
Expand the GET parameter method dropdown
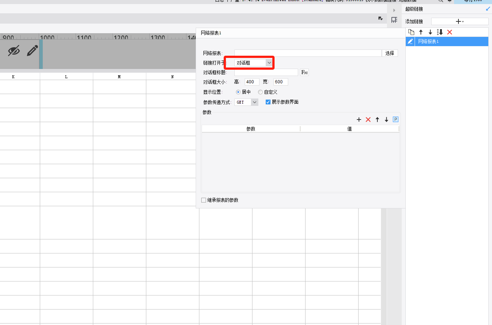coord(254,102)
